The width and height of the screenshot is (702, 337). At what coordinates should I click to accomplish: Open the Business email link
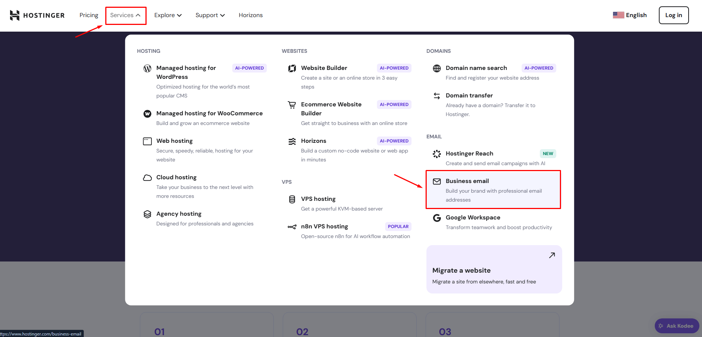coord(467,181)
